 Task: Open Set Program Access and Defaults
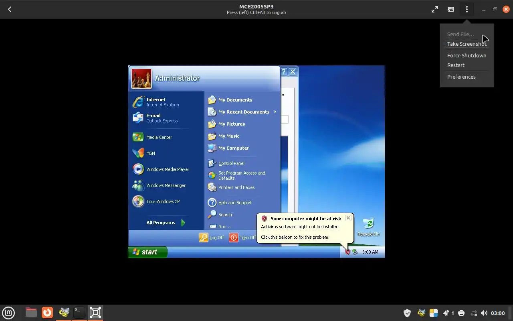[242, 175]
